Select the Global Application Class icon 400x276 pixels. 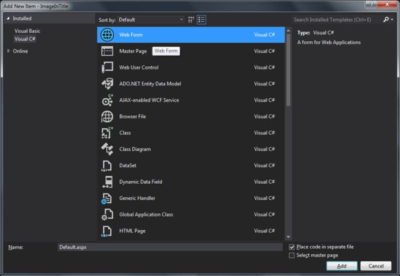click(107, 215)
